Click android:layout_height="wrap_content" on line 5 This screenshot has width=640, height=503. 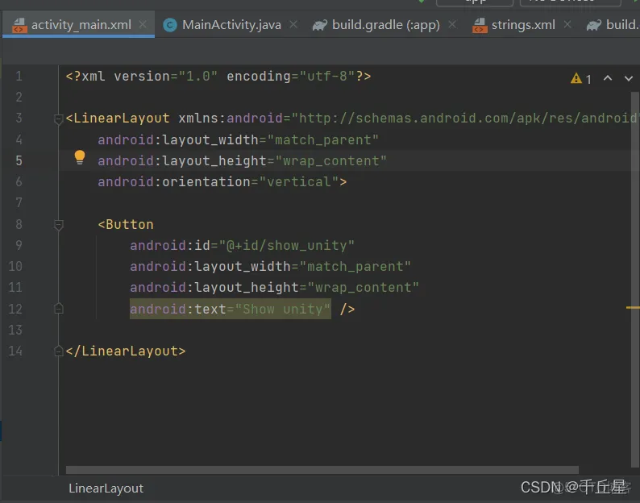[x=242, y=161]
